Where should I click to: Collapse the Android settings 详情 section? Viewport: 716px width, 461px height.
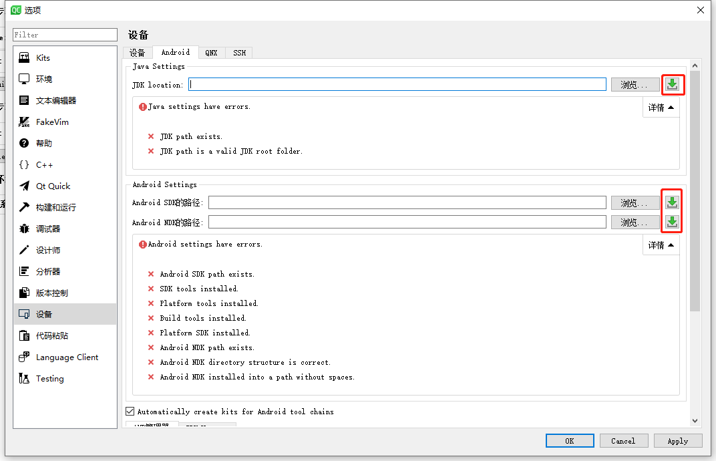(x=661, y=245)
